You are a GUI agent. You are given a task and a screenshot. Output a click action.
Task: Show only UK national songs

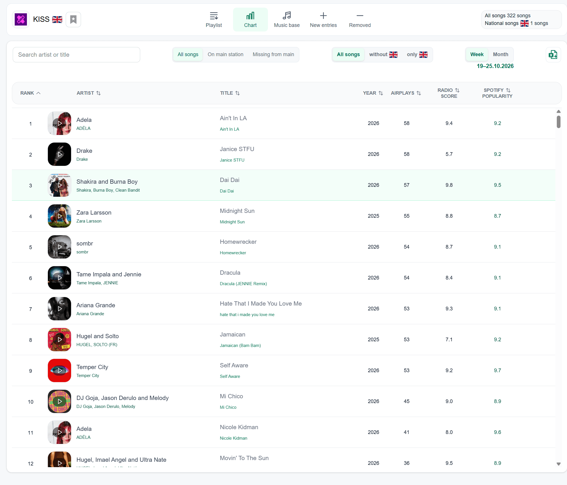click(x=417, y=54)
